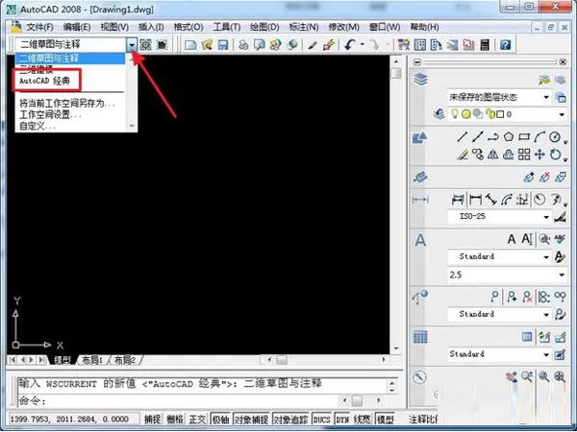Select the Circle tool in dashboard
577x432 pixels.
555,137
